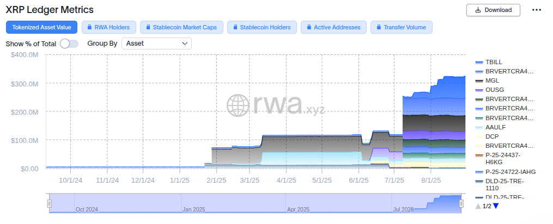Viewport: 553px width, 224px height.
Task: Click the 8/1/25 x-axis date label
Action: pos(430,181)
